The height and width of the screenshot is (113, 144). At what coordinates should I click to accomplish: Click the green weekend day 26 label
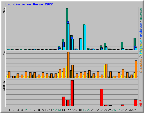114,110
